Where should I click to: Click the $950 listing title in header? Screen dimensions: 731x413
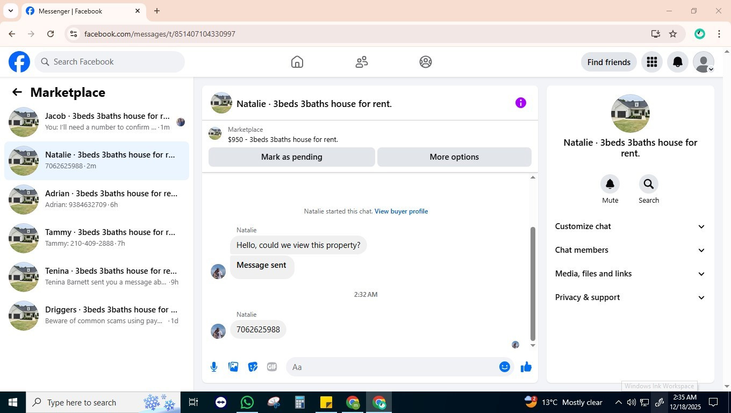tap(283, 139)
